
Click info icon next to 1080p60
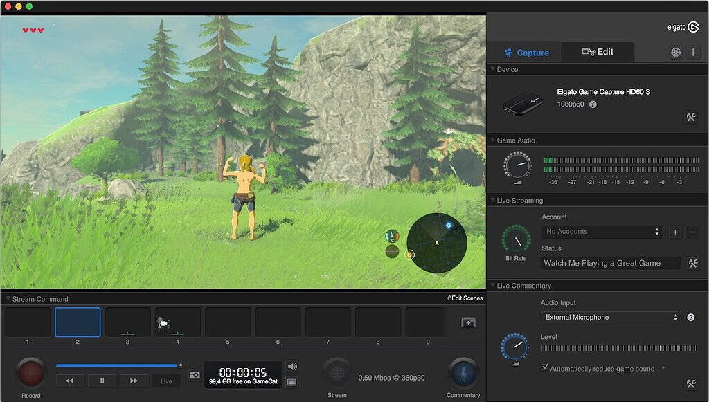click(593, 104)
